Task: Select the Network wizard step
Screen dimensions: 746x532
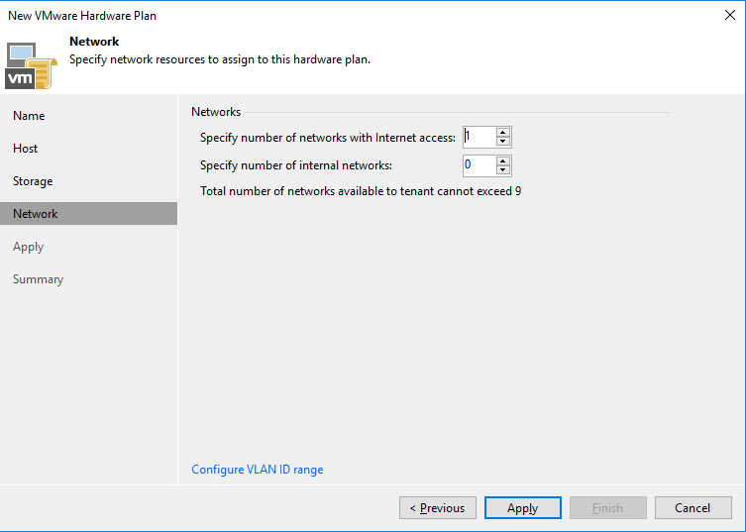Action: click(88, 214)
